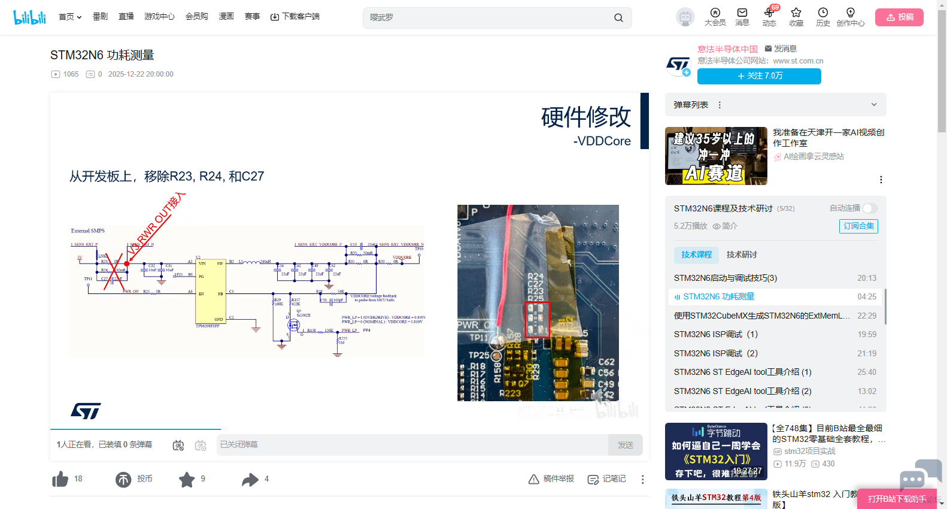The width and height of the screenshot is (947, 509).
Task: Open 会员购 nav item
Action: click(196, 17)
